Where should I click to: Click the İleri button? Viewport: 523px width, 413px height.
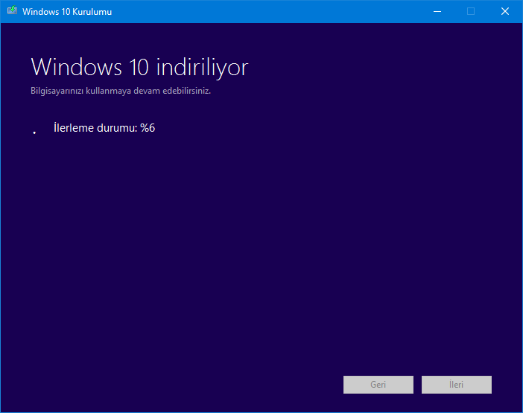click(456, 385)
